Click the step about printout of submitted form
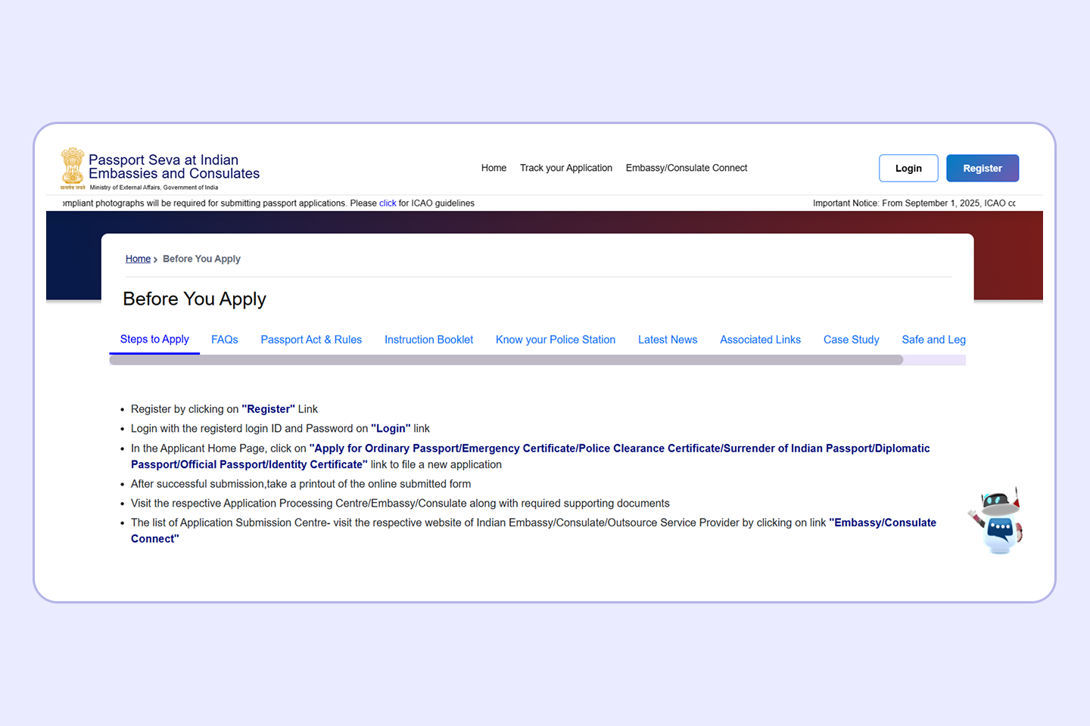1090x726 pixels. [x=301, y=484]
